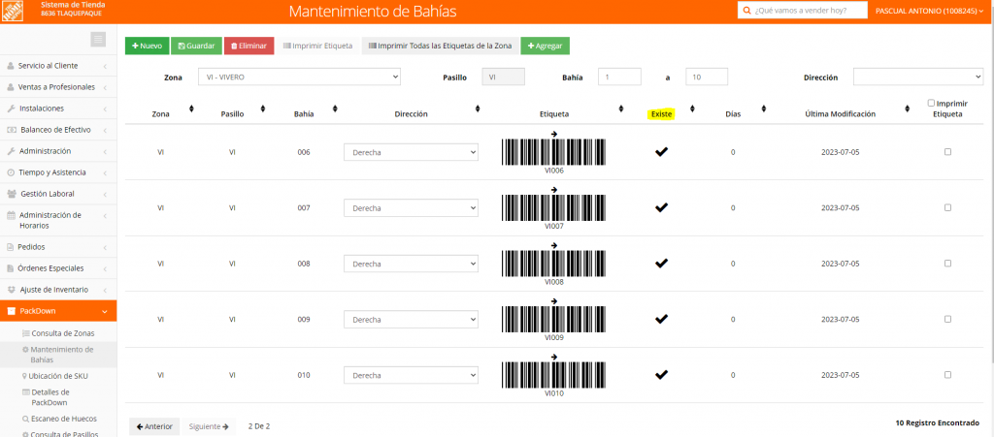Check print label box for bay 007

pyautogui.click(x=947, y=207)
